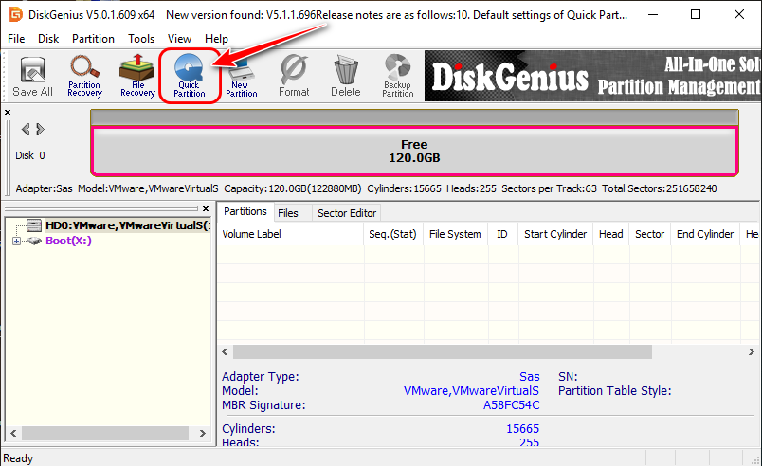Expand the Boot(X:) tree node
Image resolution: width=762 pixels, height=466 pixels.
[16, 241]
